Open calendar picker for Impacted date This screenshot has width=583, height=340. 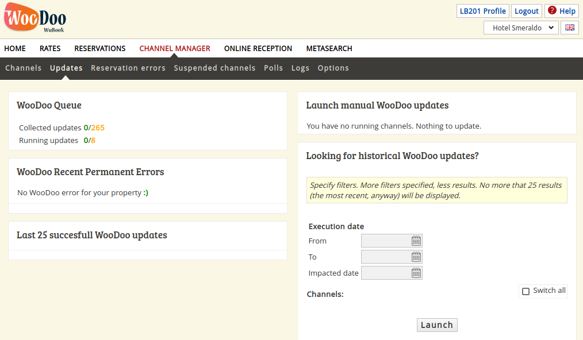point(416,273)
